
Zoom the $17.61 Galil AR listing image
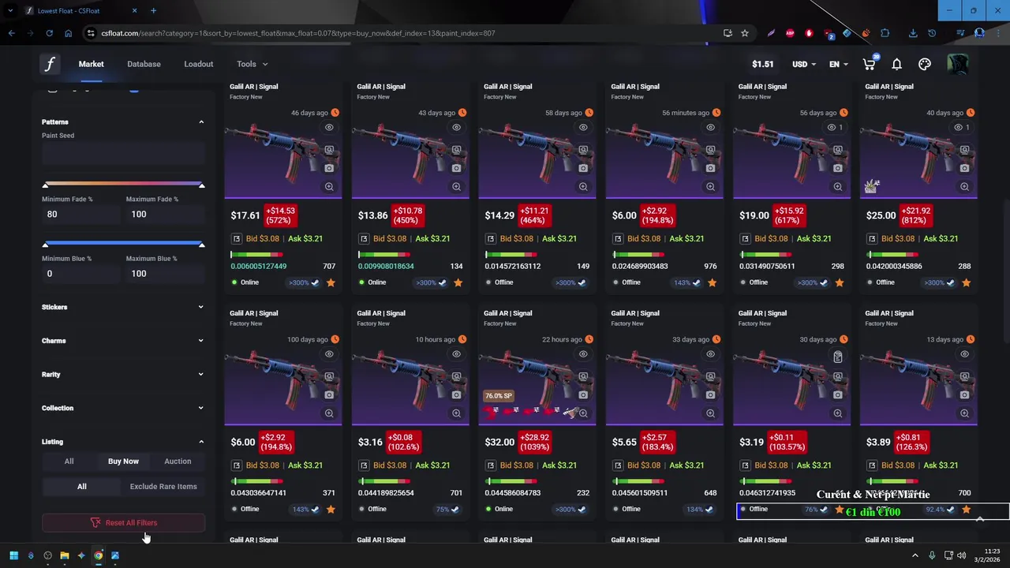pos(329,187)
